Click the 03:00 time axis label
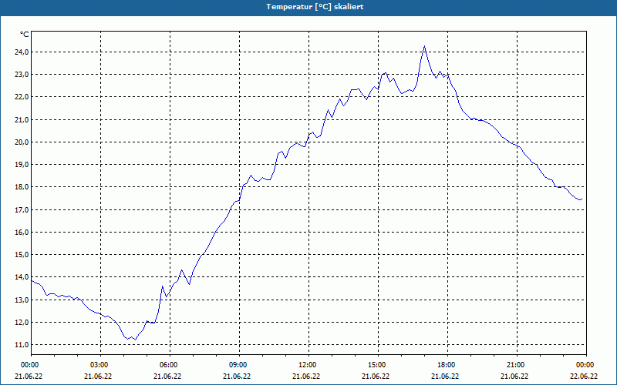Image resolution: width=617 pixels, height=385 pixels. point(99,365)
